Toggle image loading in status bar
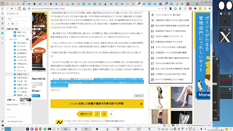Viewport: 233px width, 131px height. click(173, 126)
